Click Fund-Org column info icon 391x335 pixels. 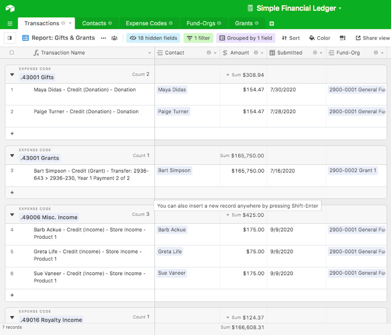pos(376,53)
